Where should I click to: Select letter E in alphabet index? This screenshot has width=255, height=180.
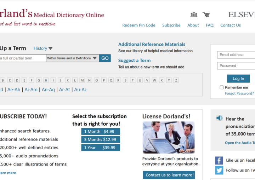(x=24, y=80)
